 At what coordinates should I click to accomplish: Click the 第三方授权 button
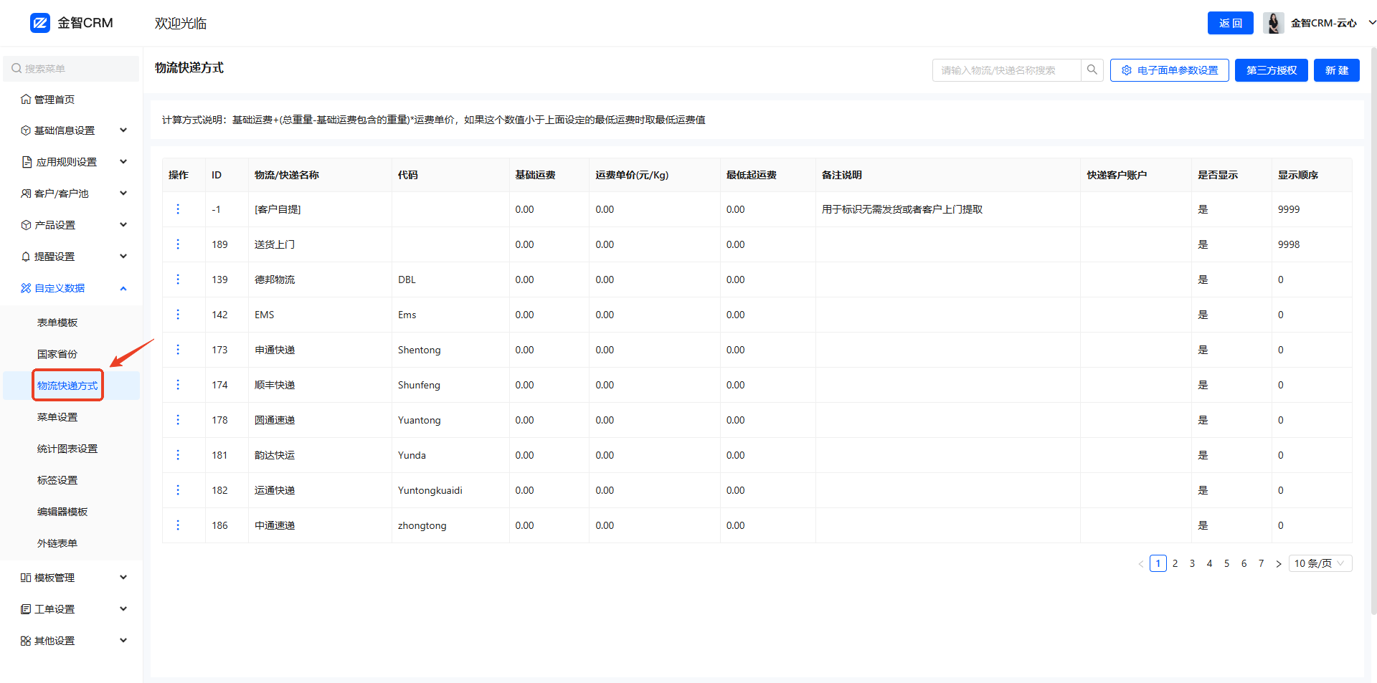(1272, 70)
